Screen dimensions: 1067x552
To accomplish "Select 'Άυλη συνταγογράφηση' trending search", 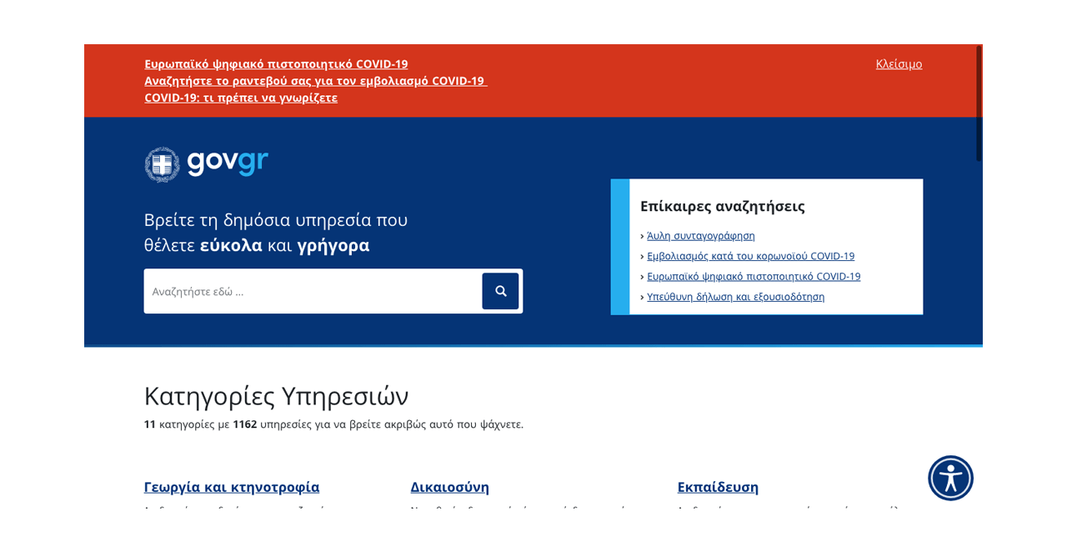I will [700, 236].
